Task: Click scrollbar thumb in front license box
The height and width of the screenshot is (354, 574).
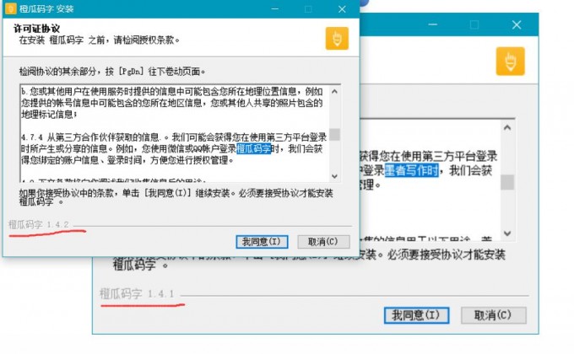Action: [x=335, y=134]
